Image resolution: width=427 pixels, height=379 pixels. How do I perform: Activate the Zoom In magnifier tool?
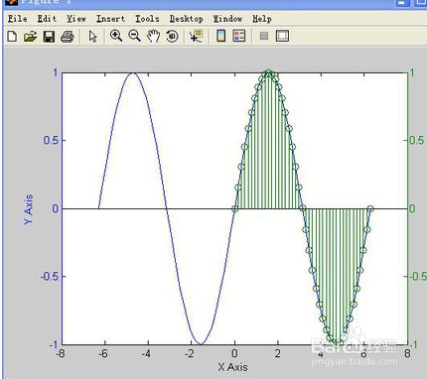point(116,36)
